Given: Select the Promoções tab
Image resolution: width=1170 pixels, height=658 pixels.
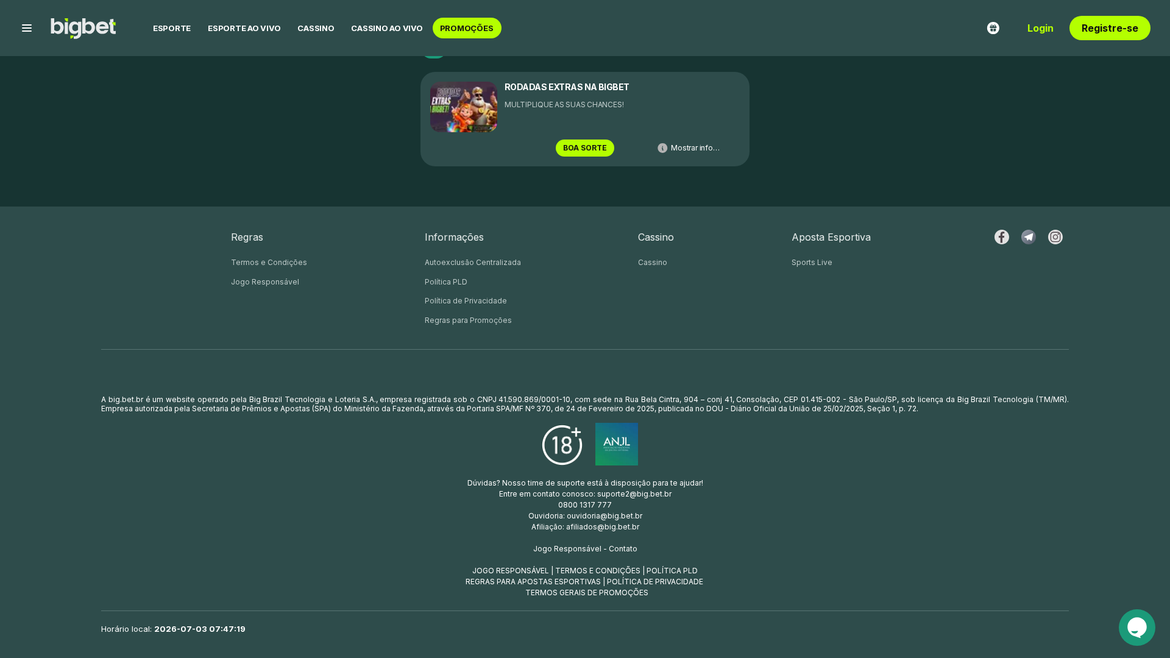Looking at the screenshot, I should click(x=467, y=28).
